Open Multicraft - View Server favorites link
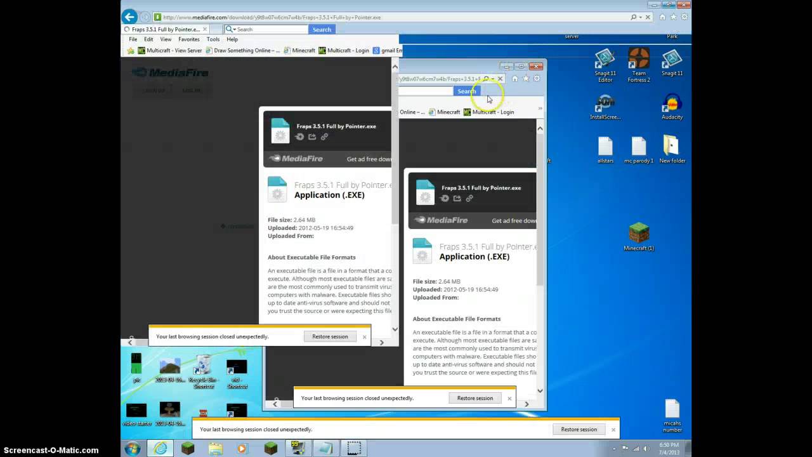Viewport: 812px width, 457px height. [x=169, y=50]
